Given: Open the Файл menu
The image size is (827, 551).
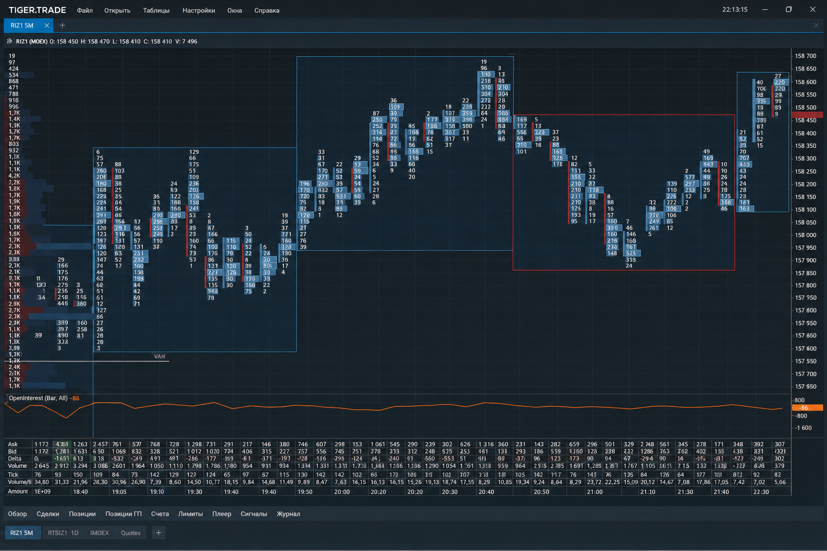Looking at the screenshot, I should 85,10.
